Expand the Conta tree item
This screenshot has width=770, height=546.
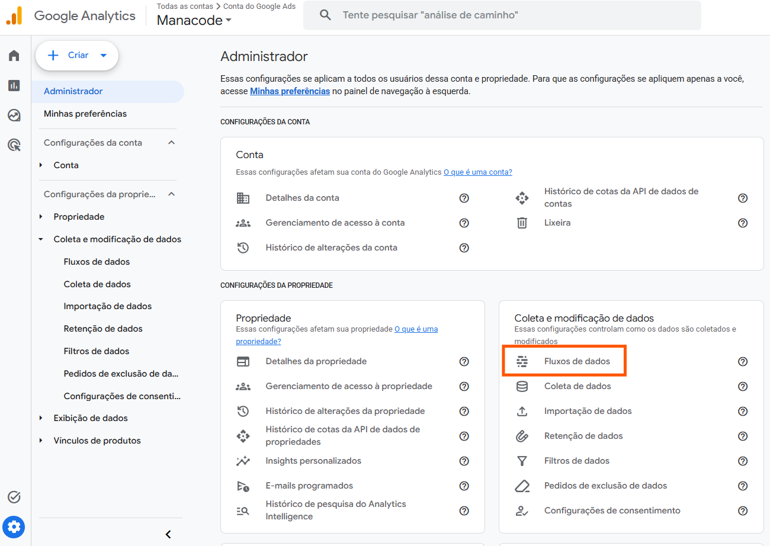point(41,165)
